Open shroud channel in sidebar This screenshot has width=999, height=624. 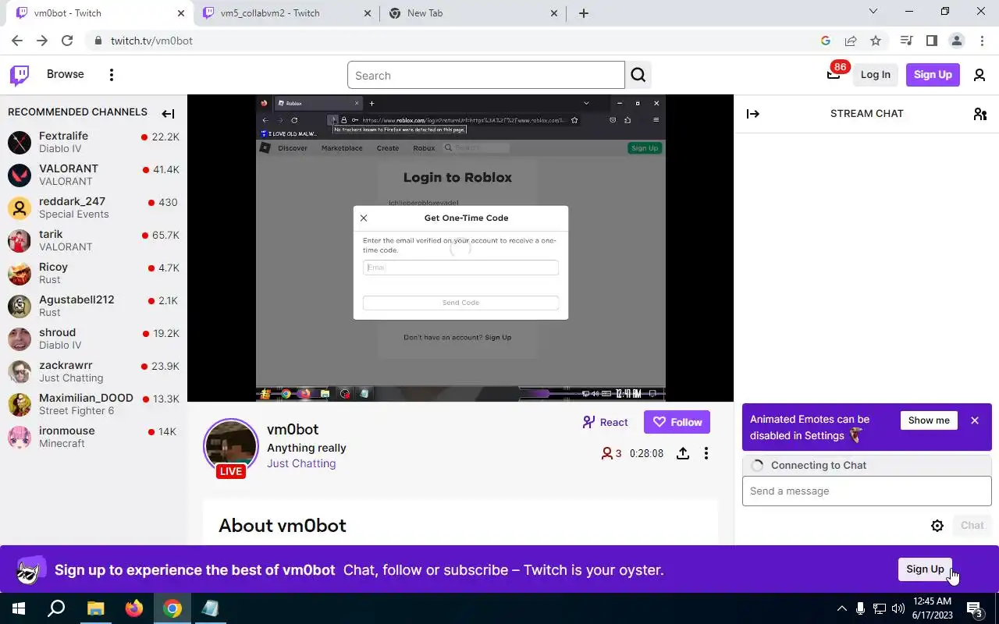(x=94, y=339)
